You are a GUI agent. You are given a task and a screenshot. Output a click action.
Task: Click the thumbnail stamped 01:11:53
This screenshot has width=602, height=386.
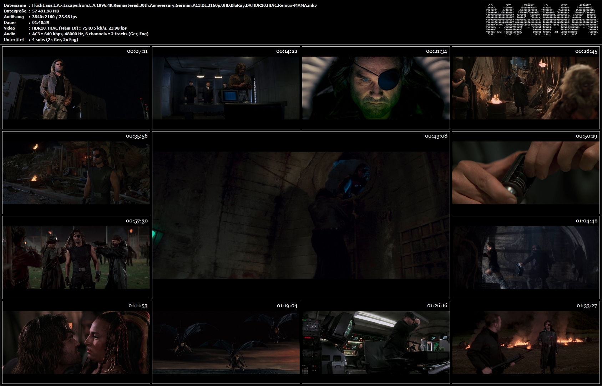(x=76, y=342)
